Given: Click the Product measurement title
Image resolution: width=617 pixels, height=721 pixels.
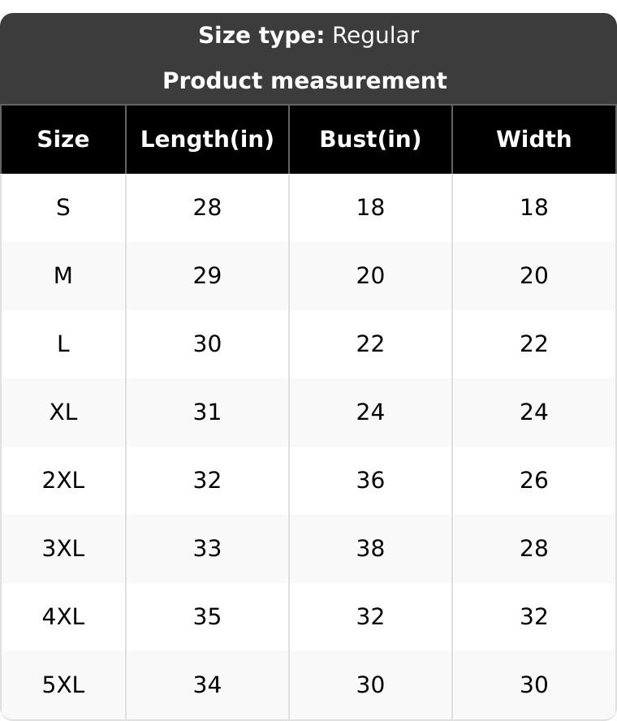Looking at the screenshot, I should tap(304, 81).
